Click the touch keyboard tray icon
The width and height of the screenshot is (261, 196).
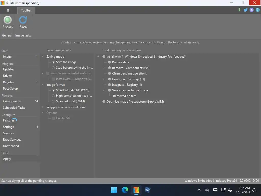point(215,190)
